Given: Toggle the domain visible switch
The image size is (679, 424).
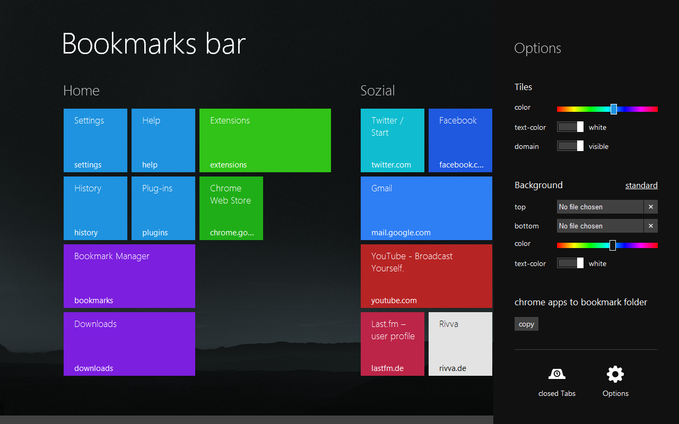Looking at the screenshot, I should pos(570,146).
